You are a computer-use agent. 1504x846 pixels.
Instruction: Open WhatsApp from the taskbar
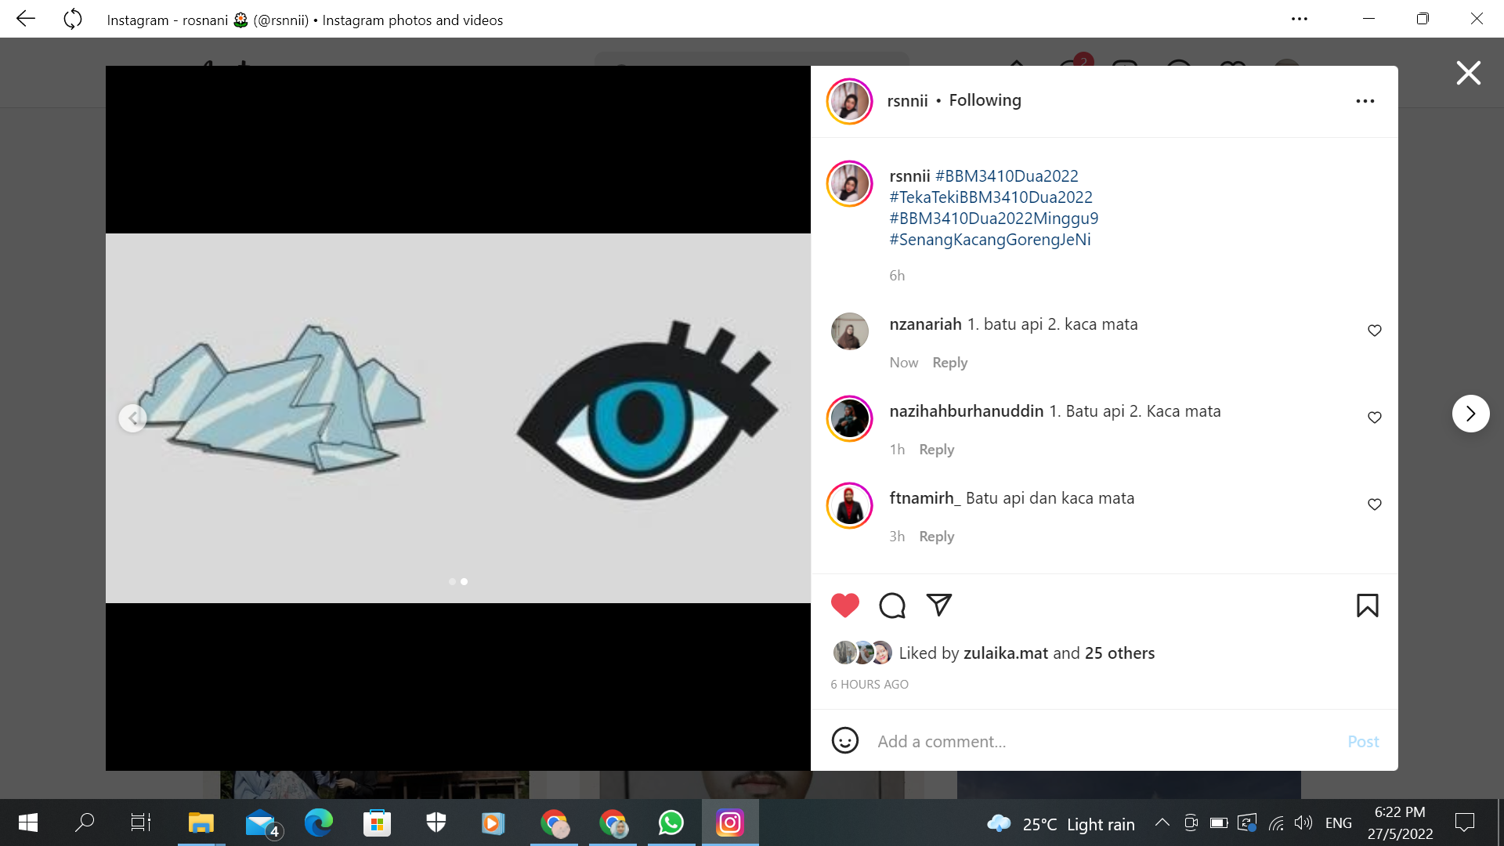point(671,823)
